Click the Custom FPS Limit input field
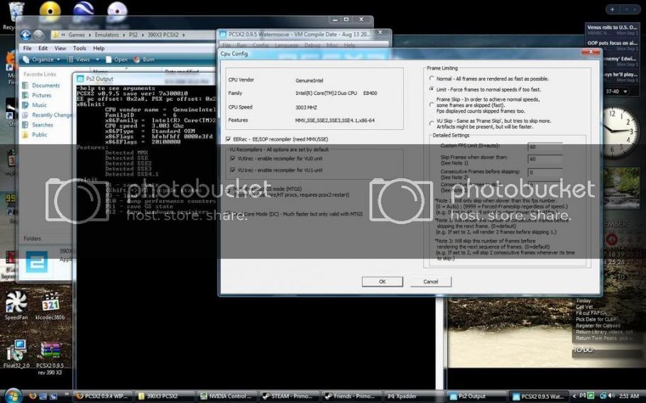 coord(545,147)
